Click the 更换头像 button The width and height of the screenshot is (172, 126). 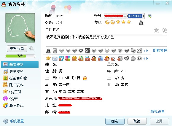coord(17,48)
